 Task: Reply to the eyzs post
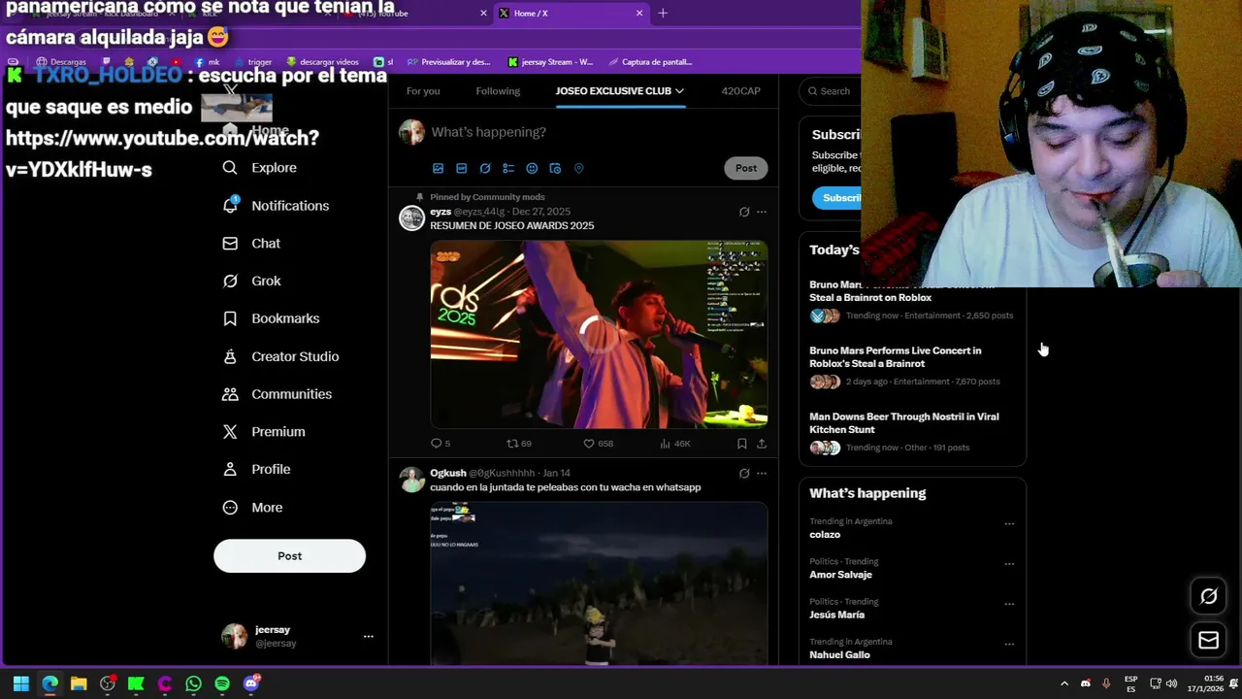click(440, 444)
